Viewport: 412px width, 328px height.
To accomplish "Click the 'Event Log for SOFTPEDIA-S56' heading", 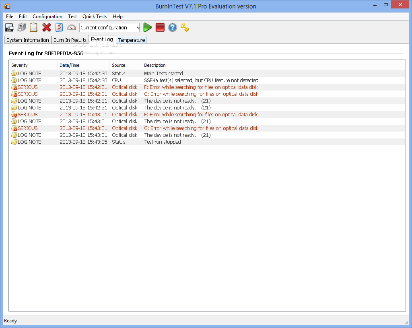I will coord(46,54).
